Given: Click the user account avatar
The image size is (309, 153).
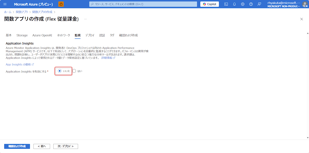Looking at the screenshot, I should coord(305,4).
